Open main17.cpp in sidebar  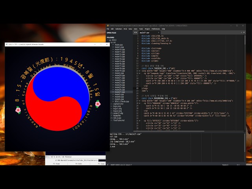120,66
